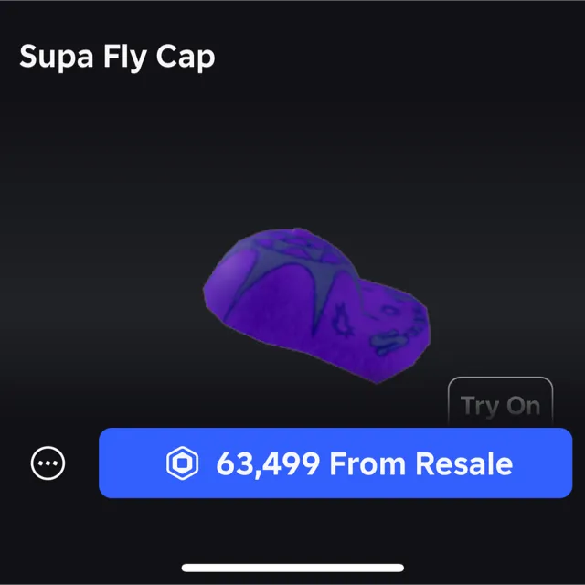Tap the white home indicator bar
585x585 pixels.
click(x=292, y=568)
